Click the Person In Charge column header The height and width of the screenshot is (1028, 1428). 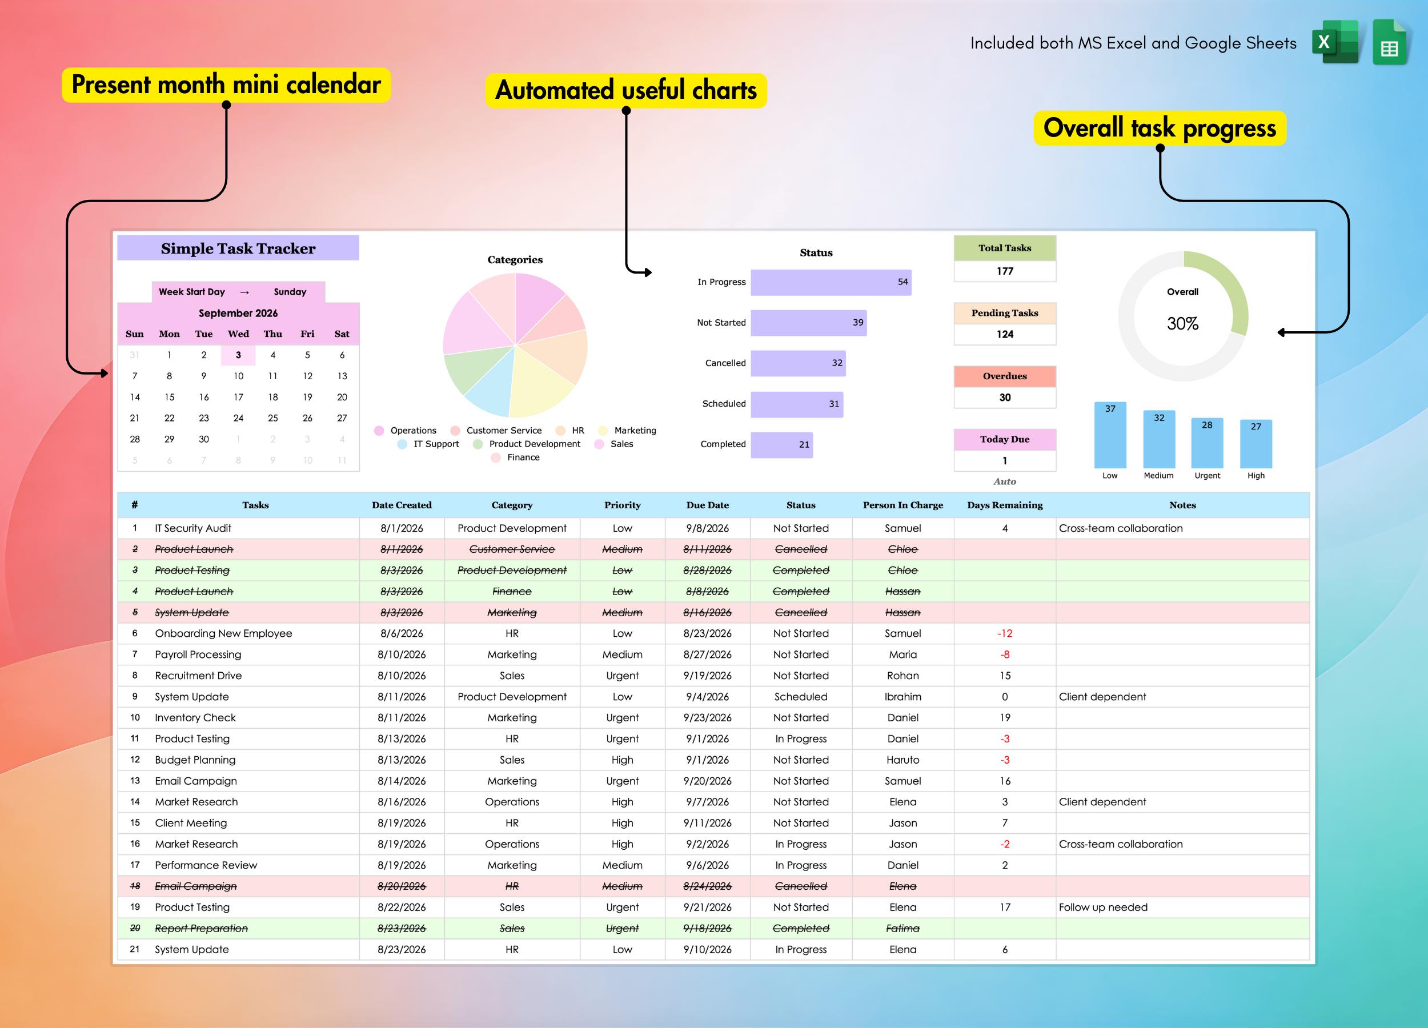click(x=903, y=505)
